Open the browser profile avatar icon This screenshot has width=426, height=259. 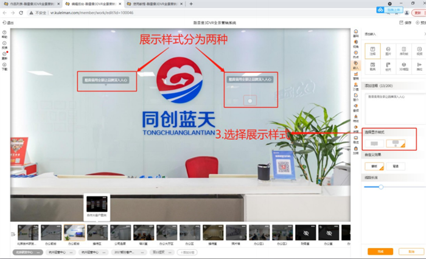tap(407, 13)
